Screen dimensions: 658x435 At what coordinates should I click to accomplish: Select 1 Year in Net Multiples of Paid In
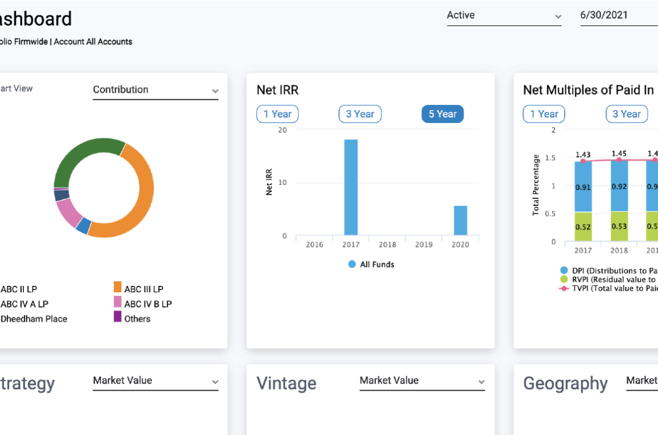pos(544,114)
